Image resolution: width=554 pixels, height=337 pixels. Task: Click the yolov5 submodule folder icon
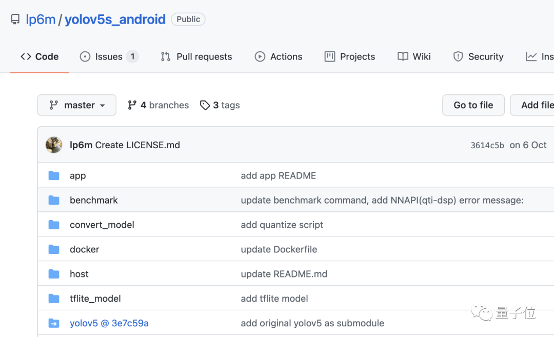54,323
